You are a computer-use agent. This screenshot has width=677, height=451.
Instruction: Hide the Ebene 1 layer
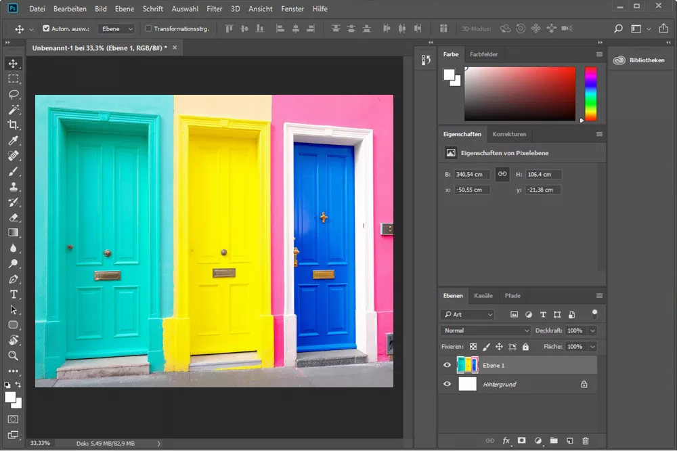(x=446, y=365)
